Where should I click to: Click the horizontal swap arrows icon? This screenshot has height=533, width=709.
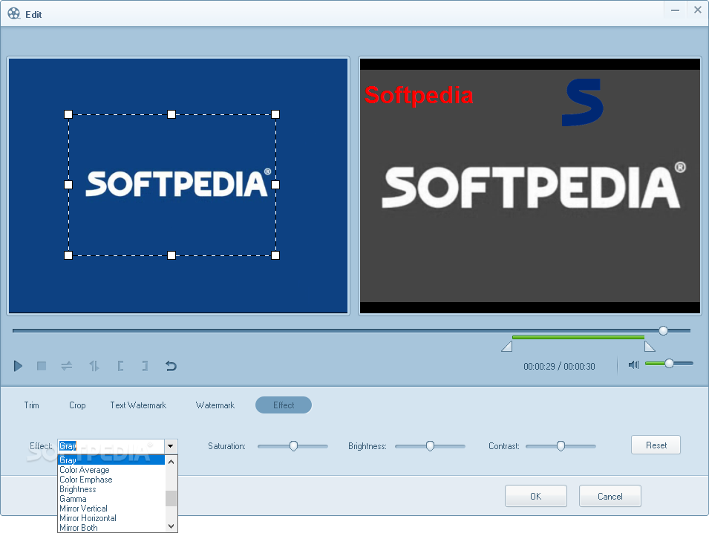click(67, 366)
